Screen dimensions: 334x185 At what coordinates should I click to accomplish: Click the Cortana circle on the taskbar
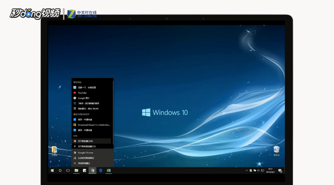tap(60, 171)
